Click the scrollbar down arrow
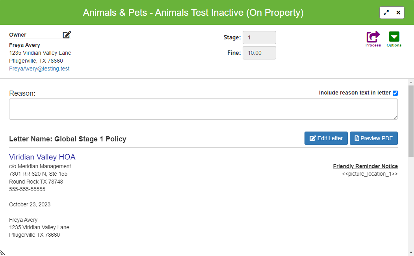The width and height of the screenshot is (414, 256). [411, 253]
